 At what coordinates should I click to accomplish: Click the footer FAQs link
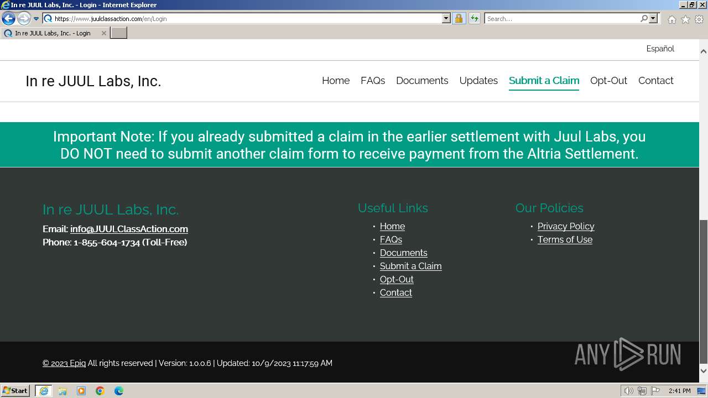391,239
